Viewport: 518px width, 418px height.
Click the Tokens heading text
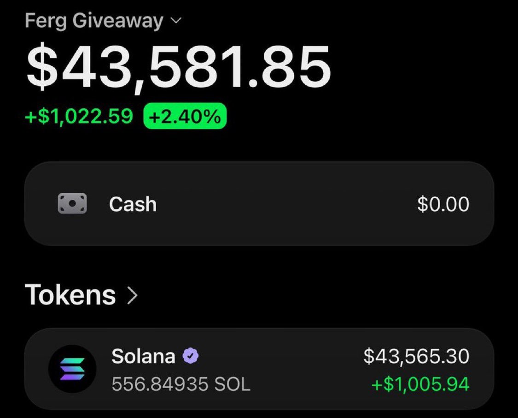coord(70,294)
